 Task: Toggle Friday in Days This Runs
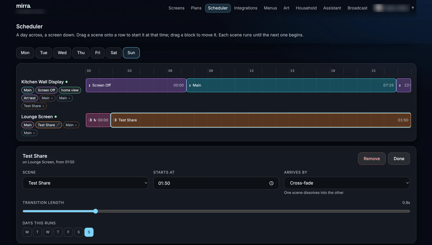coord(68,232)
